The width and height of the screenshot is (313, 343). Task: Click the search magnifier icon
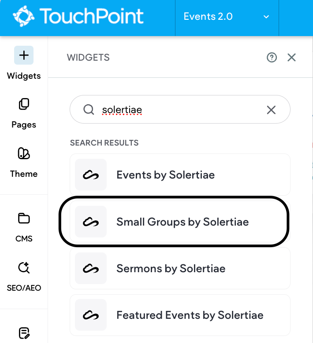point(89,109)
